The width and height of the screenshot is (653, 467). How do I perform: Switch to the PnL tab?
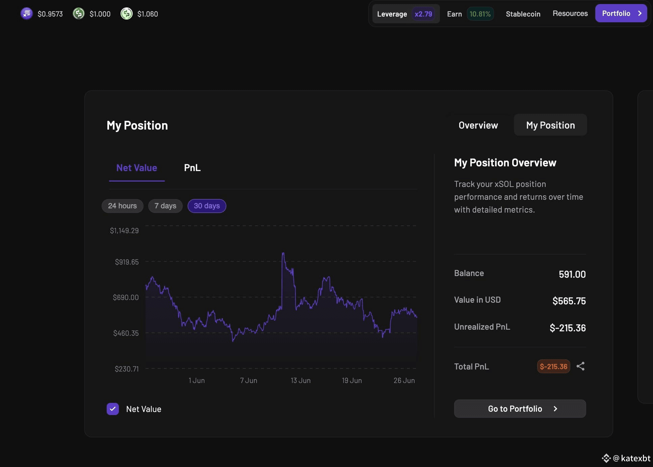pyautogui.click(x=192, y=168)
